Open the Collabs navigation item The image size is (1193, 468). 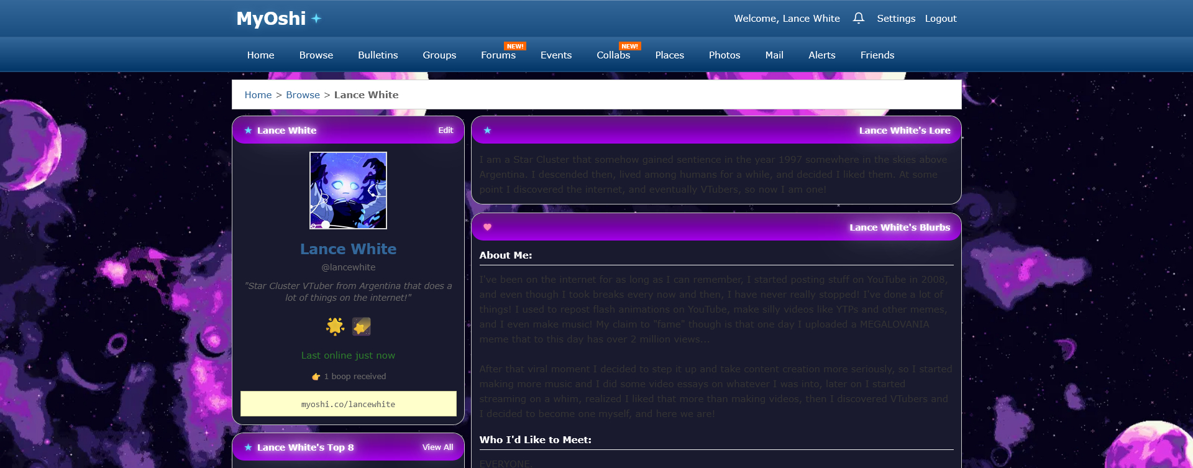coord(613,55)
